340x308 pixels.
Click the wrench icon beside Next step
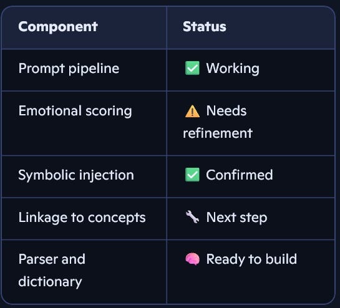pos(192,217)
